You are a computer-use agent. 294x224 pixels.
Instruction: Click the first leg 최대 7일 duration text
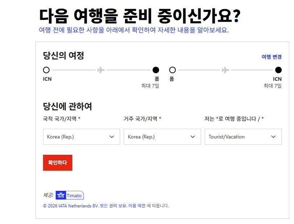[150, 85]
